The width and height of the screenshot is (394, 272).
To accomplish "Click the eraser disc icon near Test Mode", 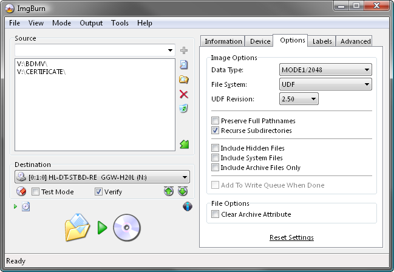I will [21, 192].
